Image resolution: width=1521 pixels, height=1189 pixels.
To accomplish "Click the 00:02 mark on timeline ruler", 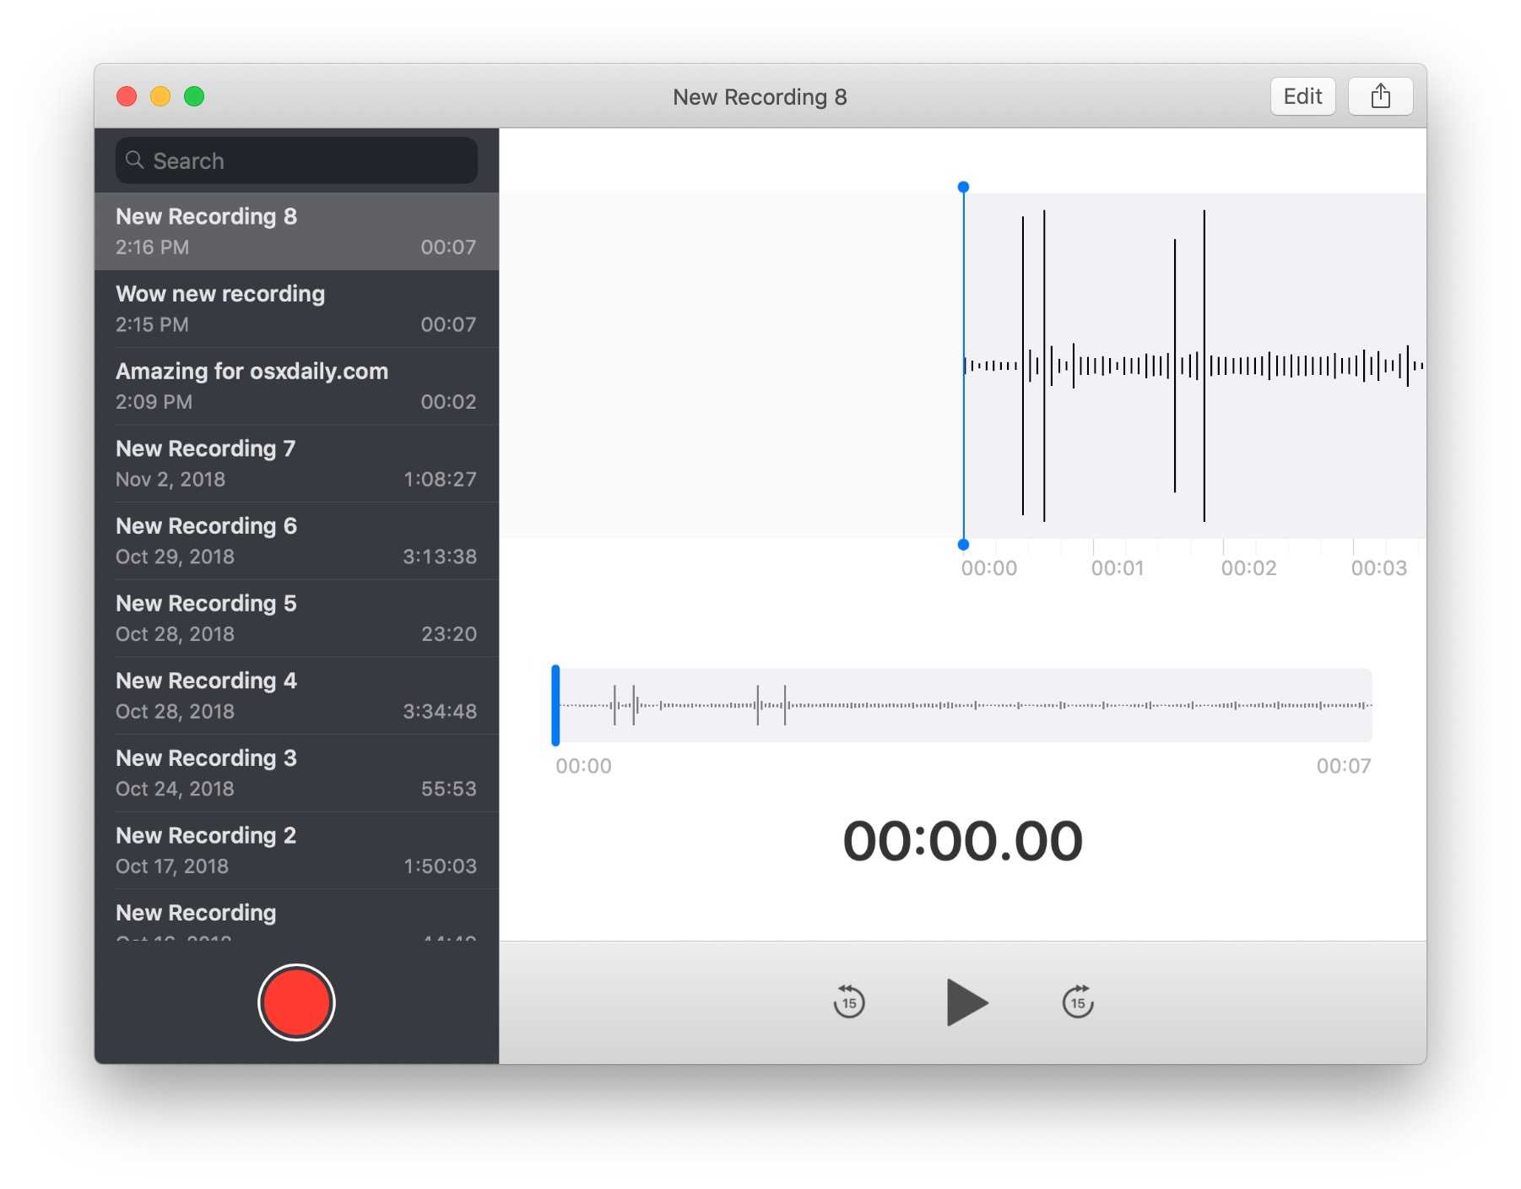I will [1248, 568].
